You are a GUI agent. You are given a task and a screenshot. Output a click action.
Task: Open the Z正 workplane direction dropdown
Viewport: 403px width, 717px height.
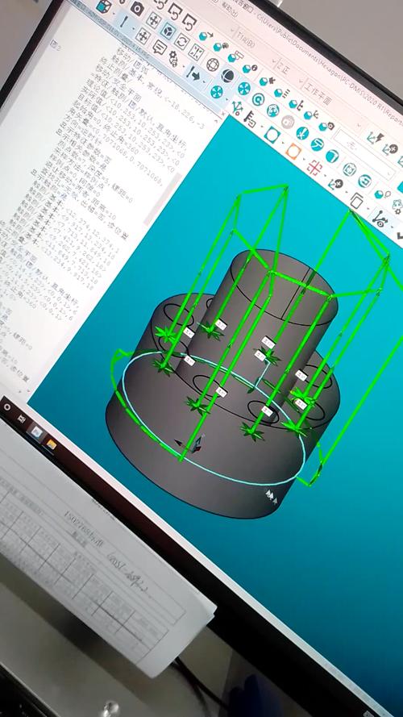pos(289,73)
